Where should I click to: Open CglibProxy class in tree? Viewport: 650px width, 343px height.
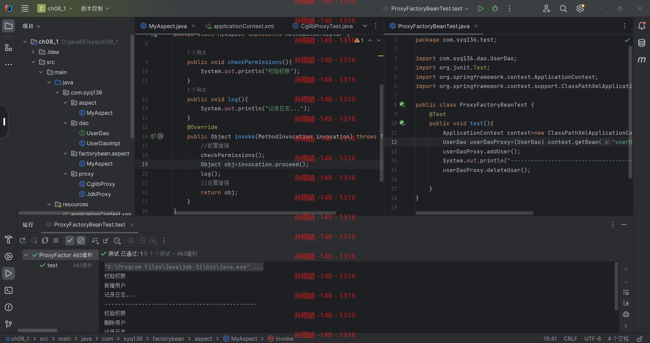(97, 184)
